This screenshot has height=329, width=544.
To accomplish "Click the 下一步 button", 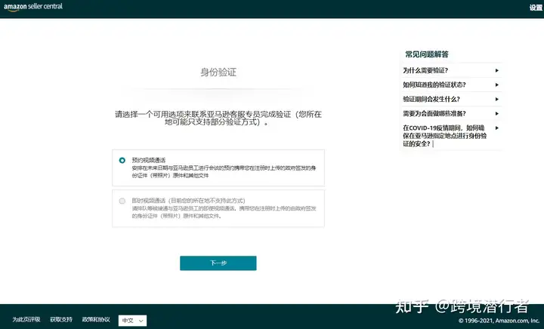I will [218, 263].
